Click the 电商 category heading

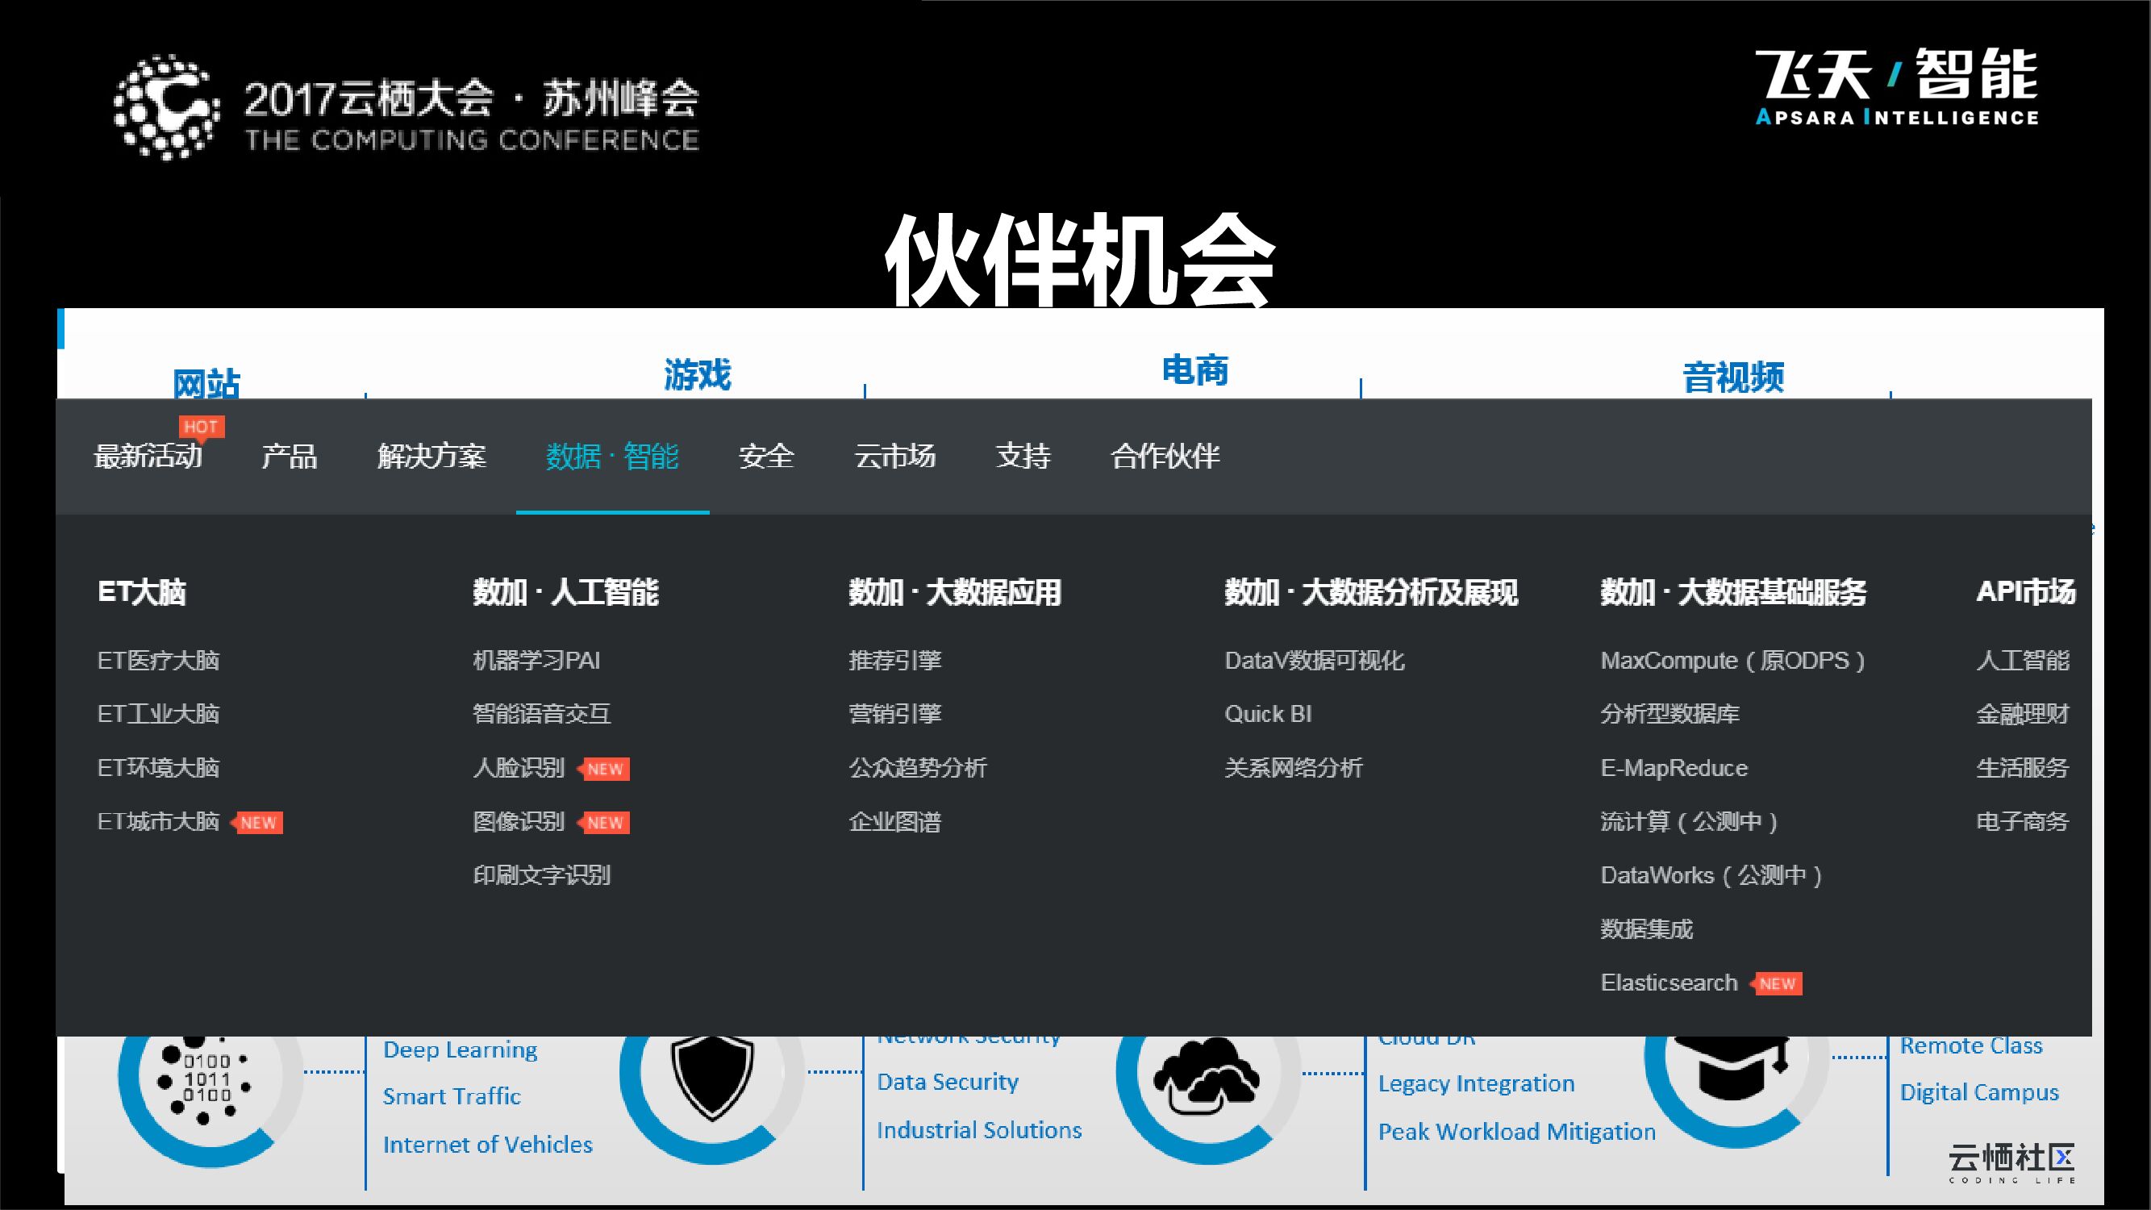pos(1195,370)
